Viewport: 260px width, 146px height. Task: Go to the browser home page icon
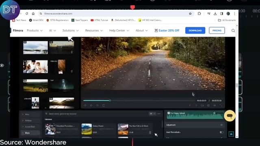(33, 13)
